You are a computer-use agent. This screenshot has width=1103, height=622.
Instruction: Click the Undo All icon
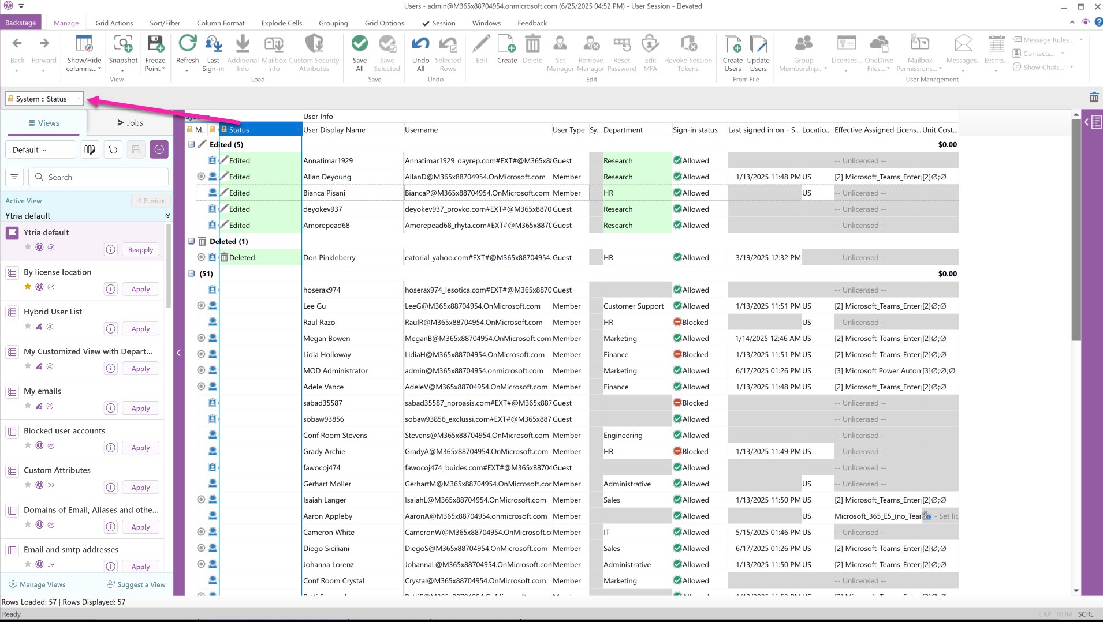point(420,44)
